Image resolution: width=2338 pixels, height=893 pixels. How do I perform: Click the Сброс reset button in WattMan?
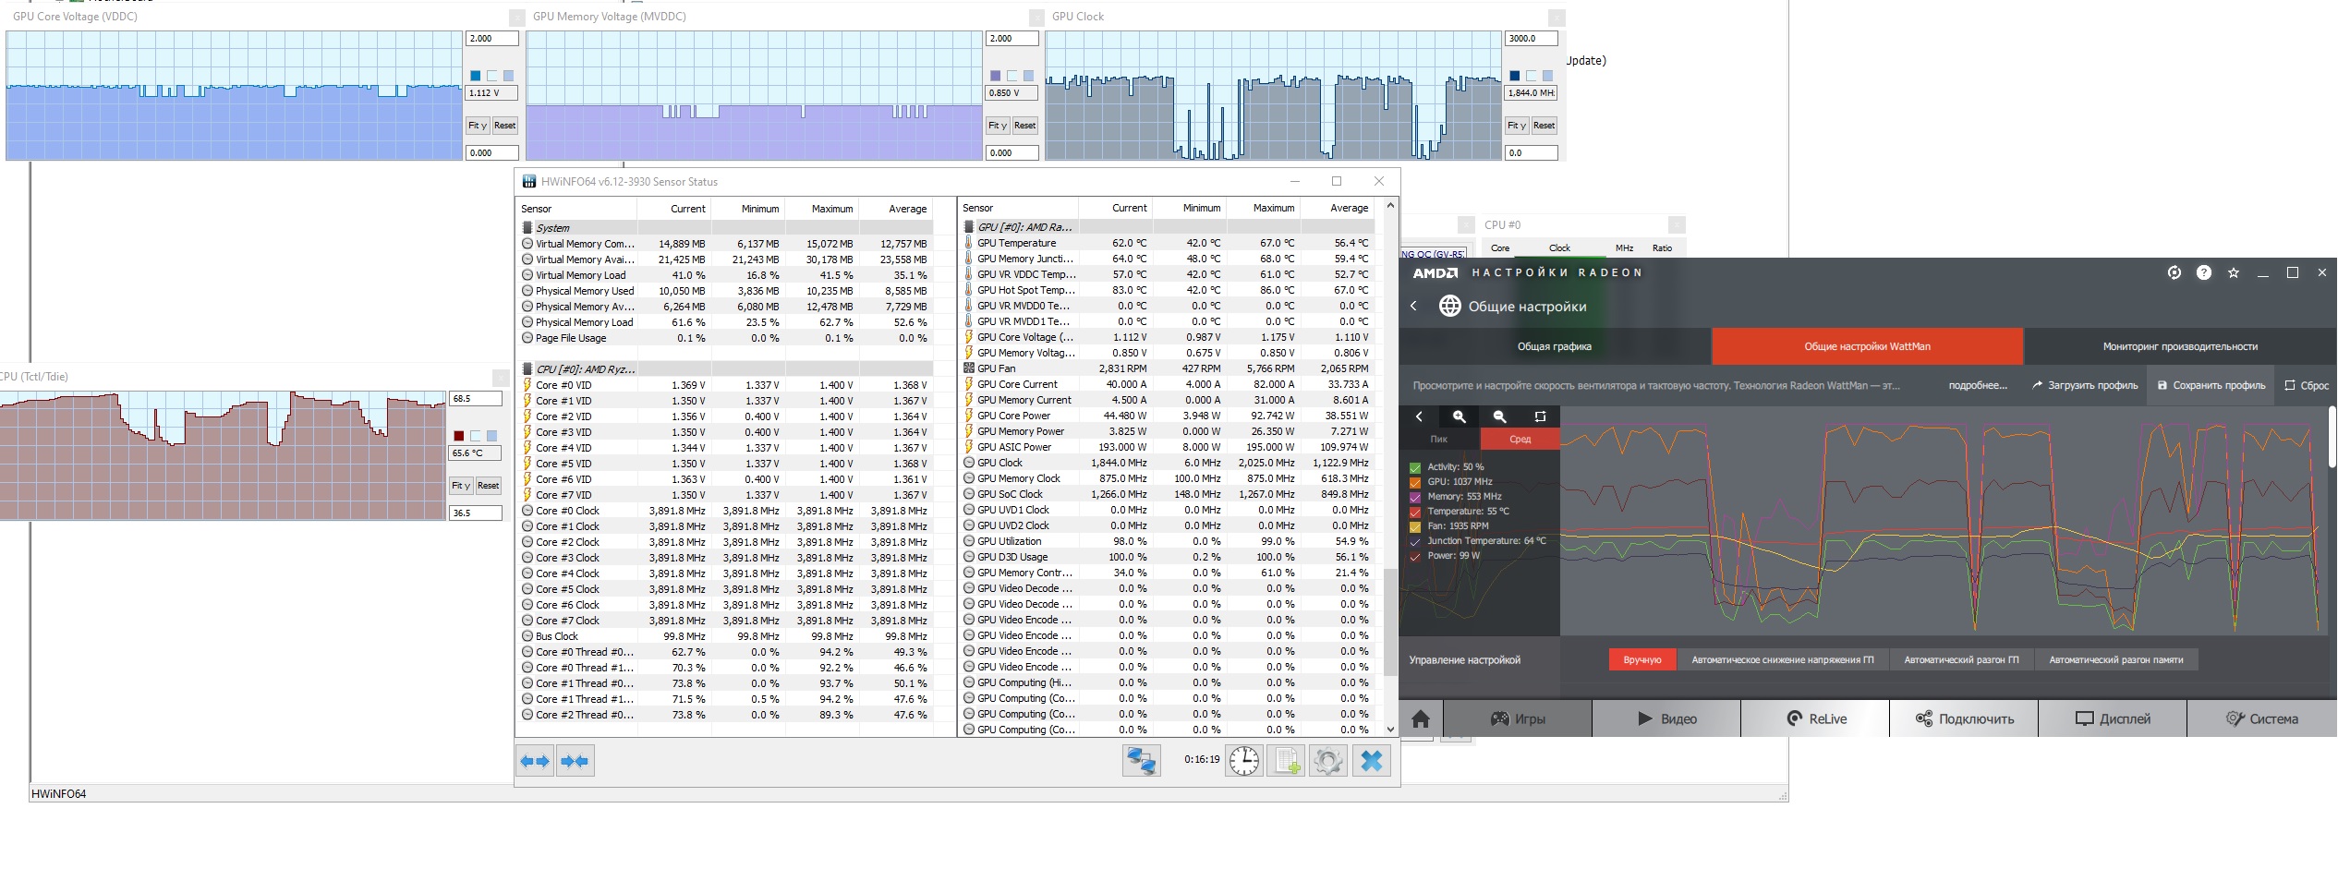(x=2307, y=386)
